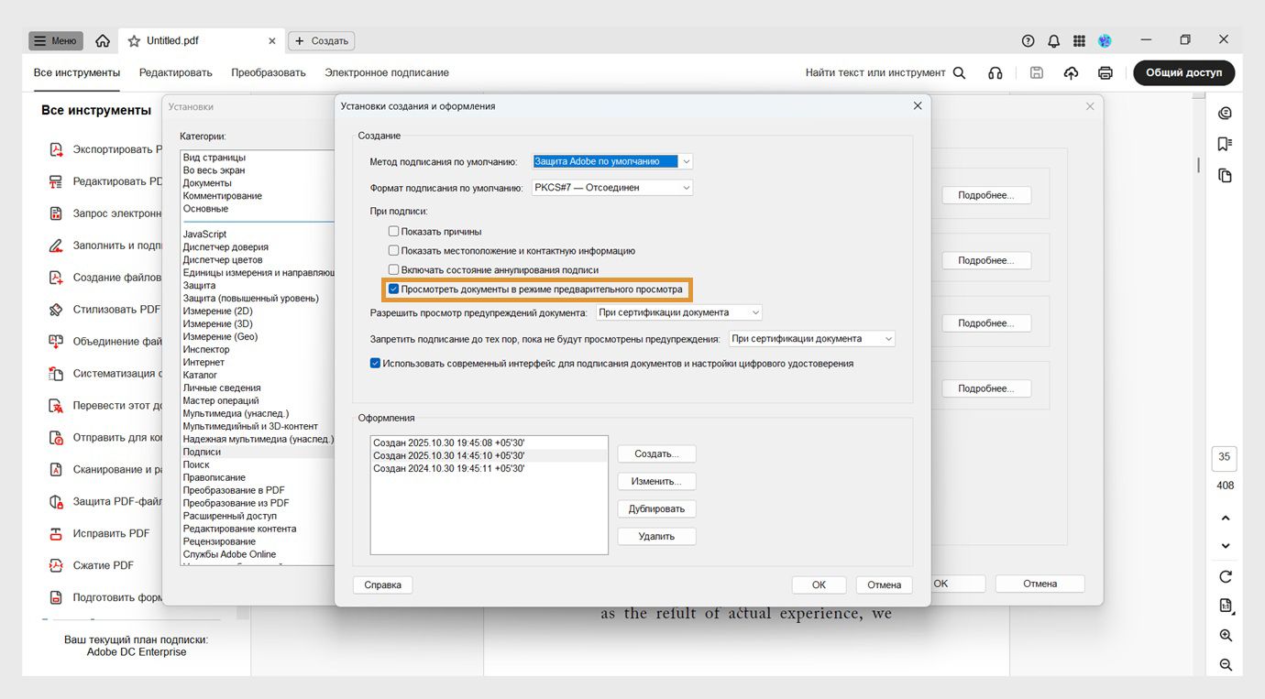Click the page number field showing 35
Image resolution: width=1265 pixels, height=699 pixels.
pos(1225,457)
